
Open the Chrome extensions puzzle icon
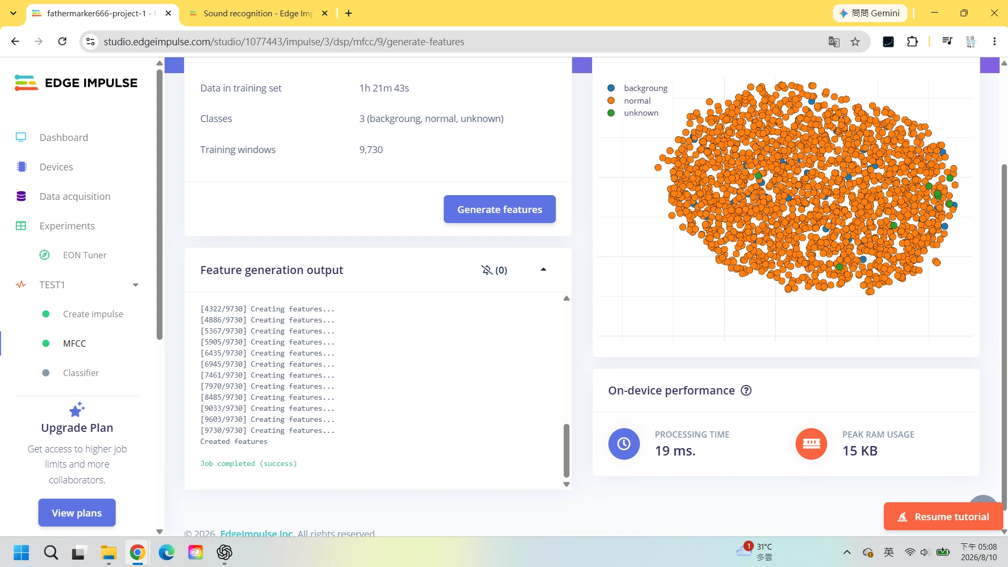(x=912, y=42)
